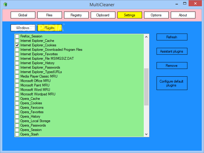Tick Internet Explorer_TypedURLs checkbox
204x153 pixels.
click(17, 72)
